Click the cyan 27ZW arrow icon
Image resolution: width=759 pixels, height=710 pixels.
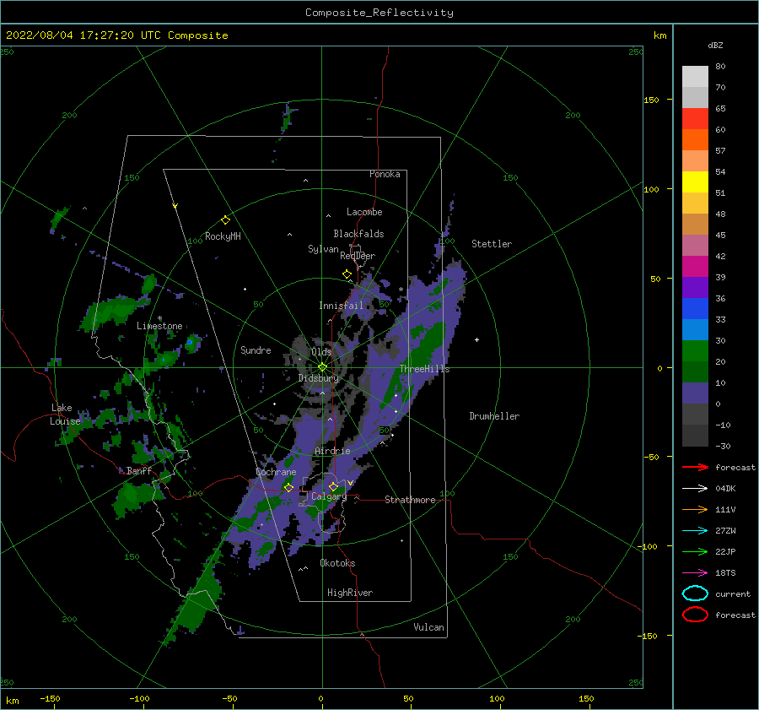(x=695, y=531)
